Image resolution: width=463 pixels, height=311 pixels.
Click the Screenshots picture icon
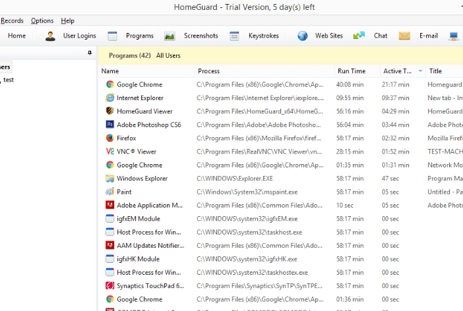point(170,36)
